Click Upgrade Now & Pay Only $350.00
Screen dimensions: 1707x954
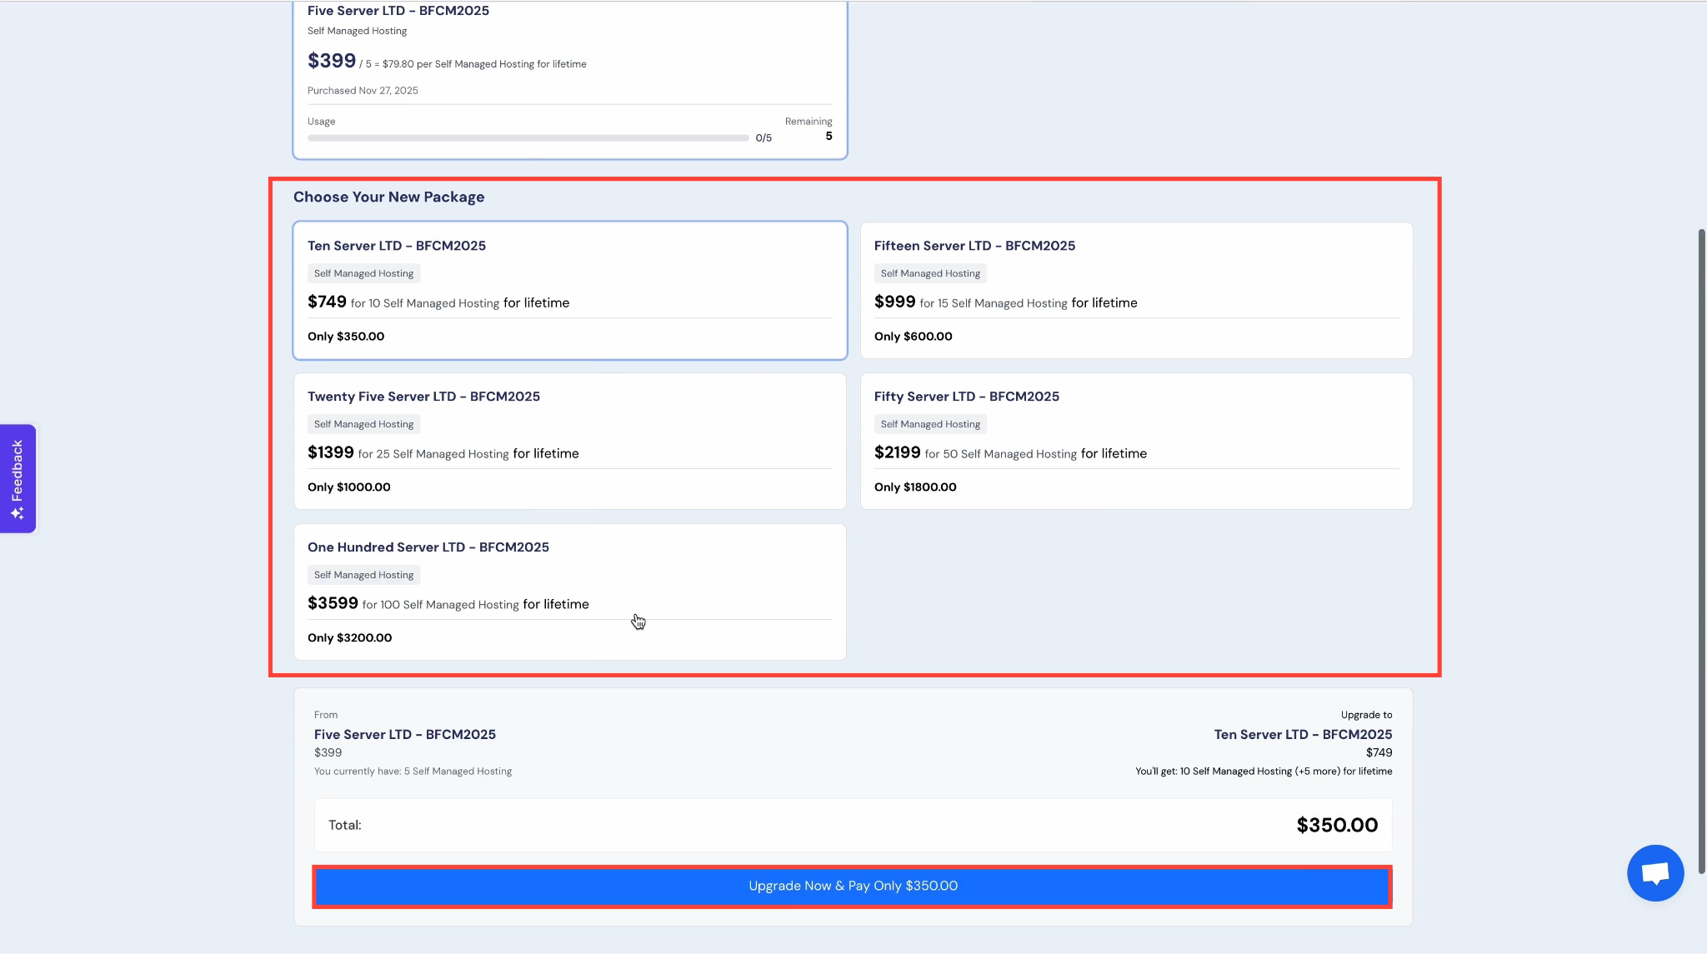852,887
